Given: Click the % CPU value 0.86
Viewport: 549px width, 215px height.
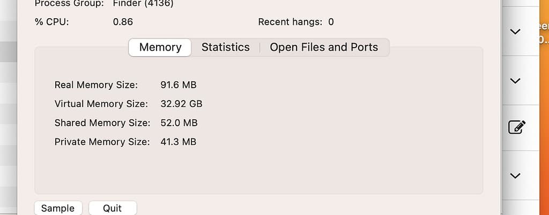Looking at the screenshot, I should click(123, 22).
